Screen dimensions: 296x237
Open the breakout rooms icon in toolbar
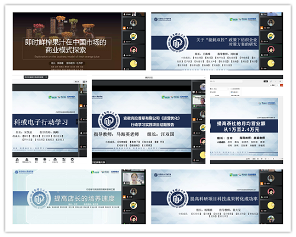pyautogui.click(x=55, y=160)
